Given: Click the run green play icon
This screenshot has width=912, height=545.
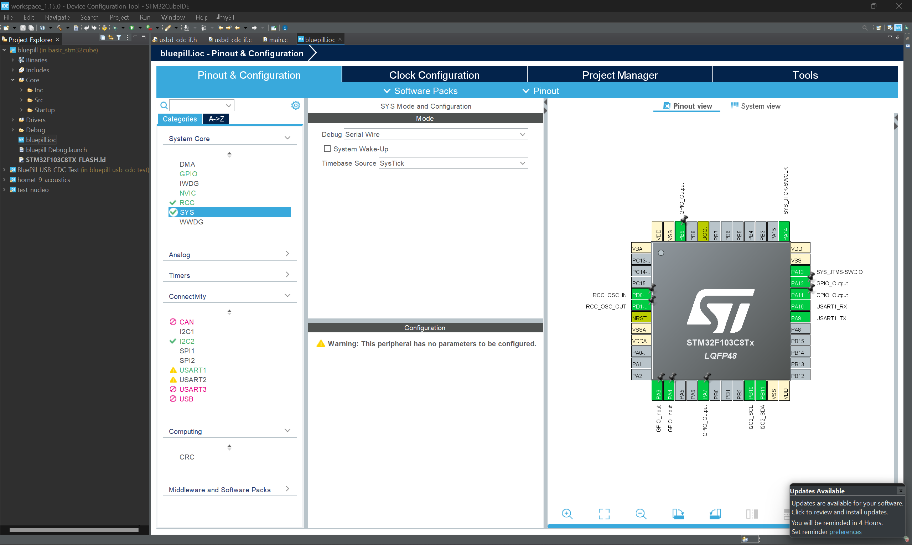Looking at the screenshot, I should point(131,28).
